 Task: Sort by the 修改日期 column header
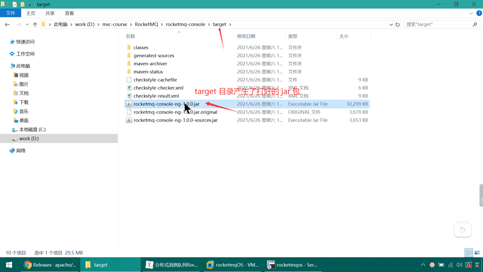click(x=246, y=36)
